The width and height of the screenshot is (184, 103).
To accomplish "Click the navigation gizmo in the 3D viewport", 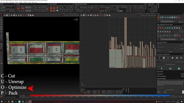I will tap(76, 19).
